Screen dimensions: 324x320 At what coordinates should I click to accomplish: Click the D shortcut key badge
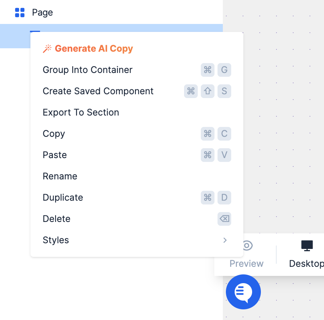point(224,198)
